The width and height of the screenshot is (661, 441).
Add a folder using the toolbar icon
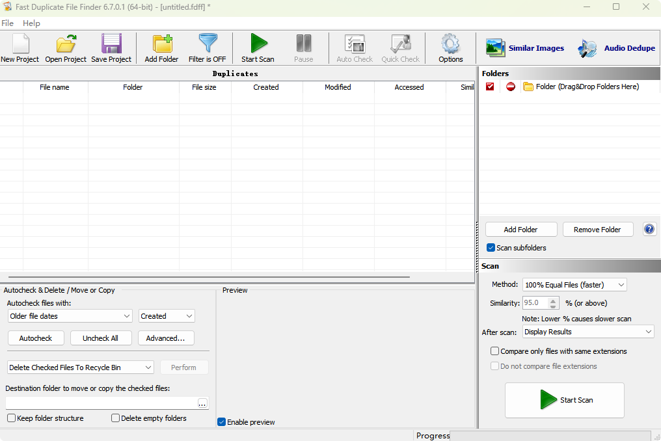pyautogui.click(x=161, y=47)
